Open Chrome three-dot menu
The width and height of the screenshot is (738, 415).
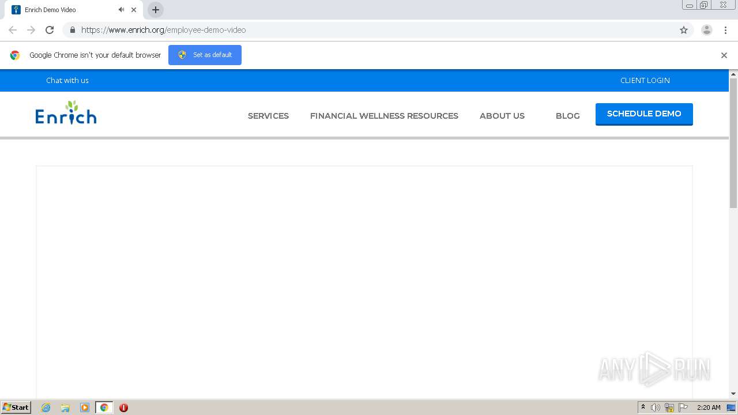725,30
